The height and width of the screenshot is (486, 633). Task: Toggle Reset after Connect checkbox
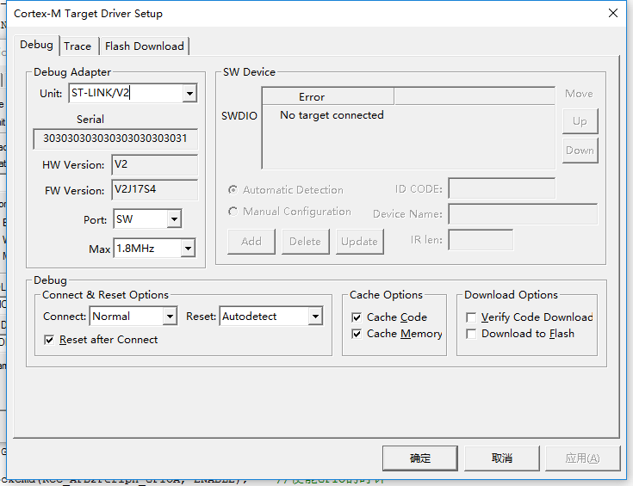49,340
